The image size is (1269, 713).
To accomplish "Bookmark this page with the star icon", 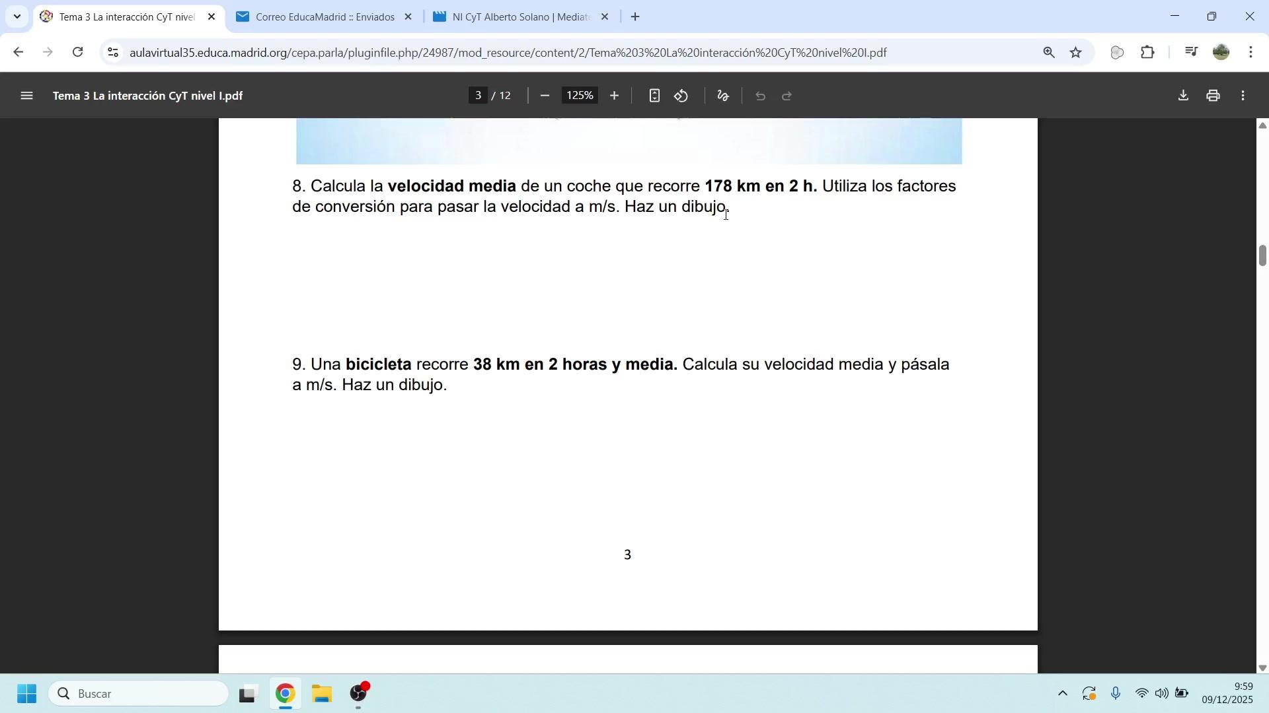I will [1076, 53].
